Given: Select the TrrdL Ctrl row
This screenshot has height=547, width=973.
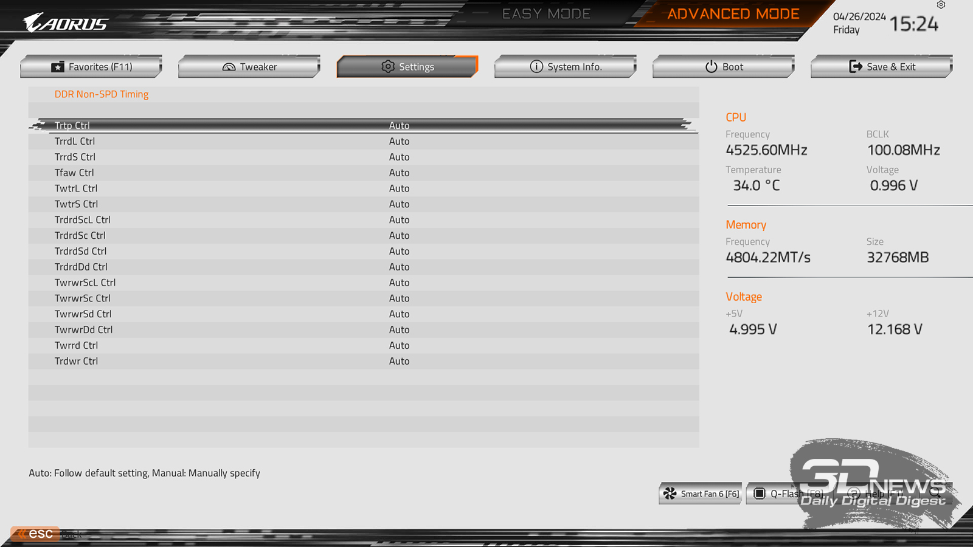Looking at the screenshot, I should pyautogui.click(x=364, y=141).
